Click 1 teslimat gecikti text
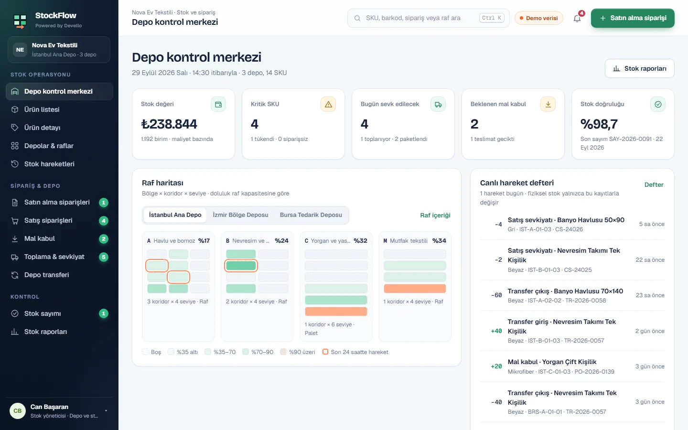 coord(493,139)
